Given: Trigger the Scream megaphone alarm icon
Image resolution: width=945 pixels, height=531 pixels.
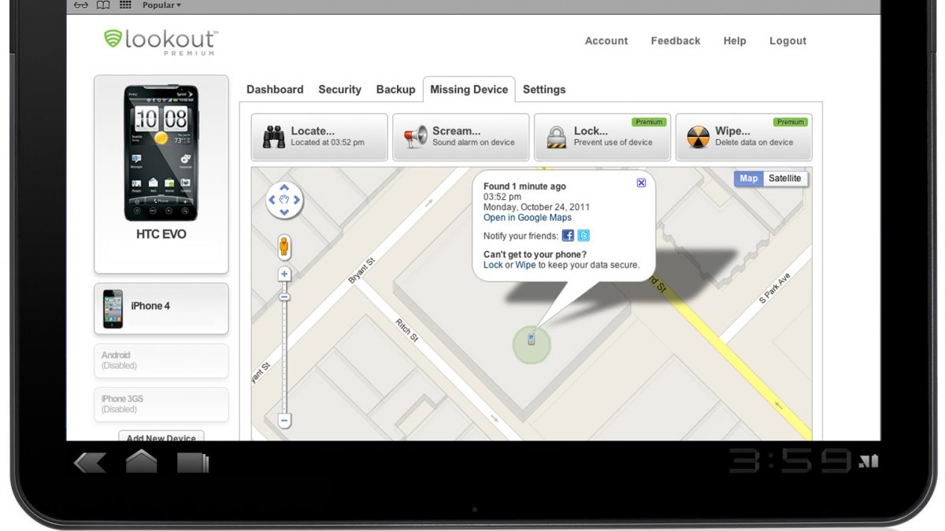Looking at the screenshot, I should tap(415, 137).
